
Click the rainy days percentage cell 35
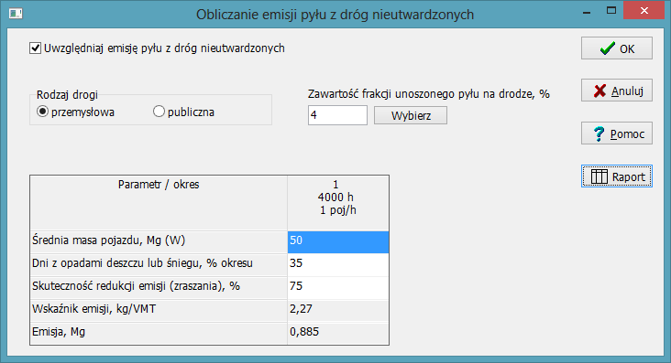(x=338, y=263)
